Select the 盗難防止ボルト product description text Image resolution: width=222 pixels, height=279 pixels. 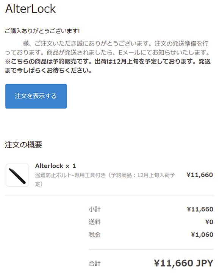coord(105,179)
